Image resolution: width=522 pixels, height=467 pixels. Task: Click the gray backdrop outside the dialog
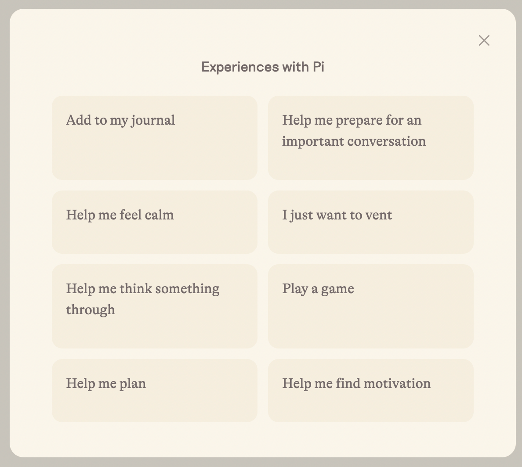pos(4,233)
